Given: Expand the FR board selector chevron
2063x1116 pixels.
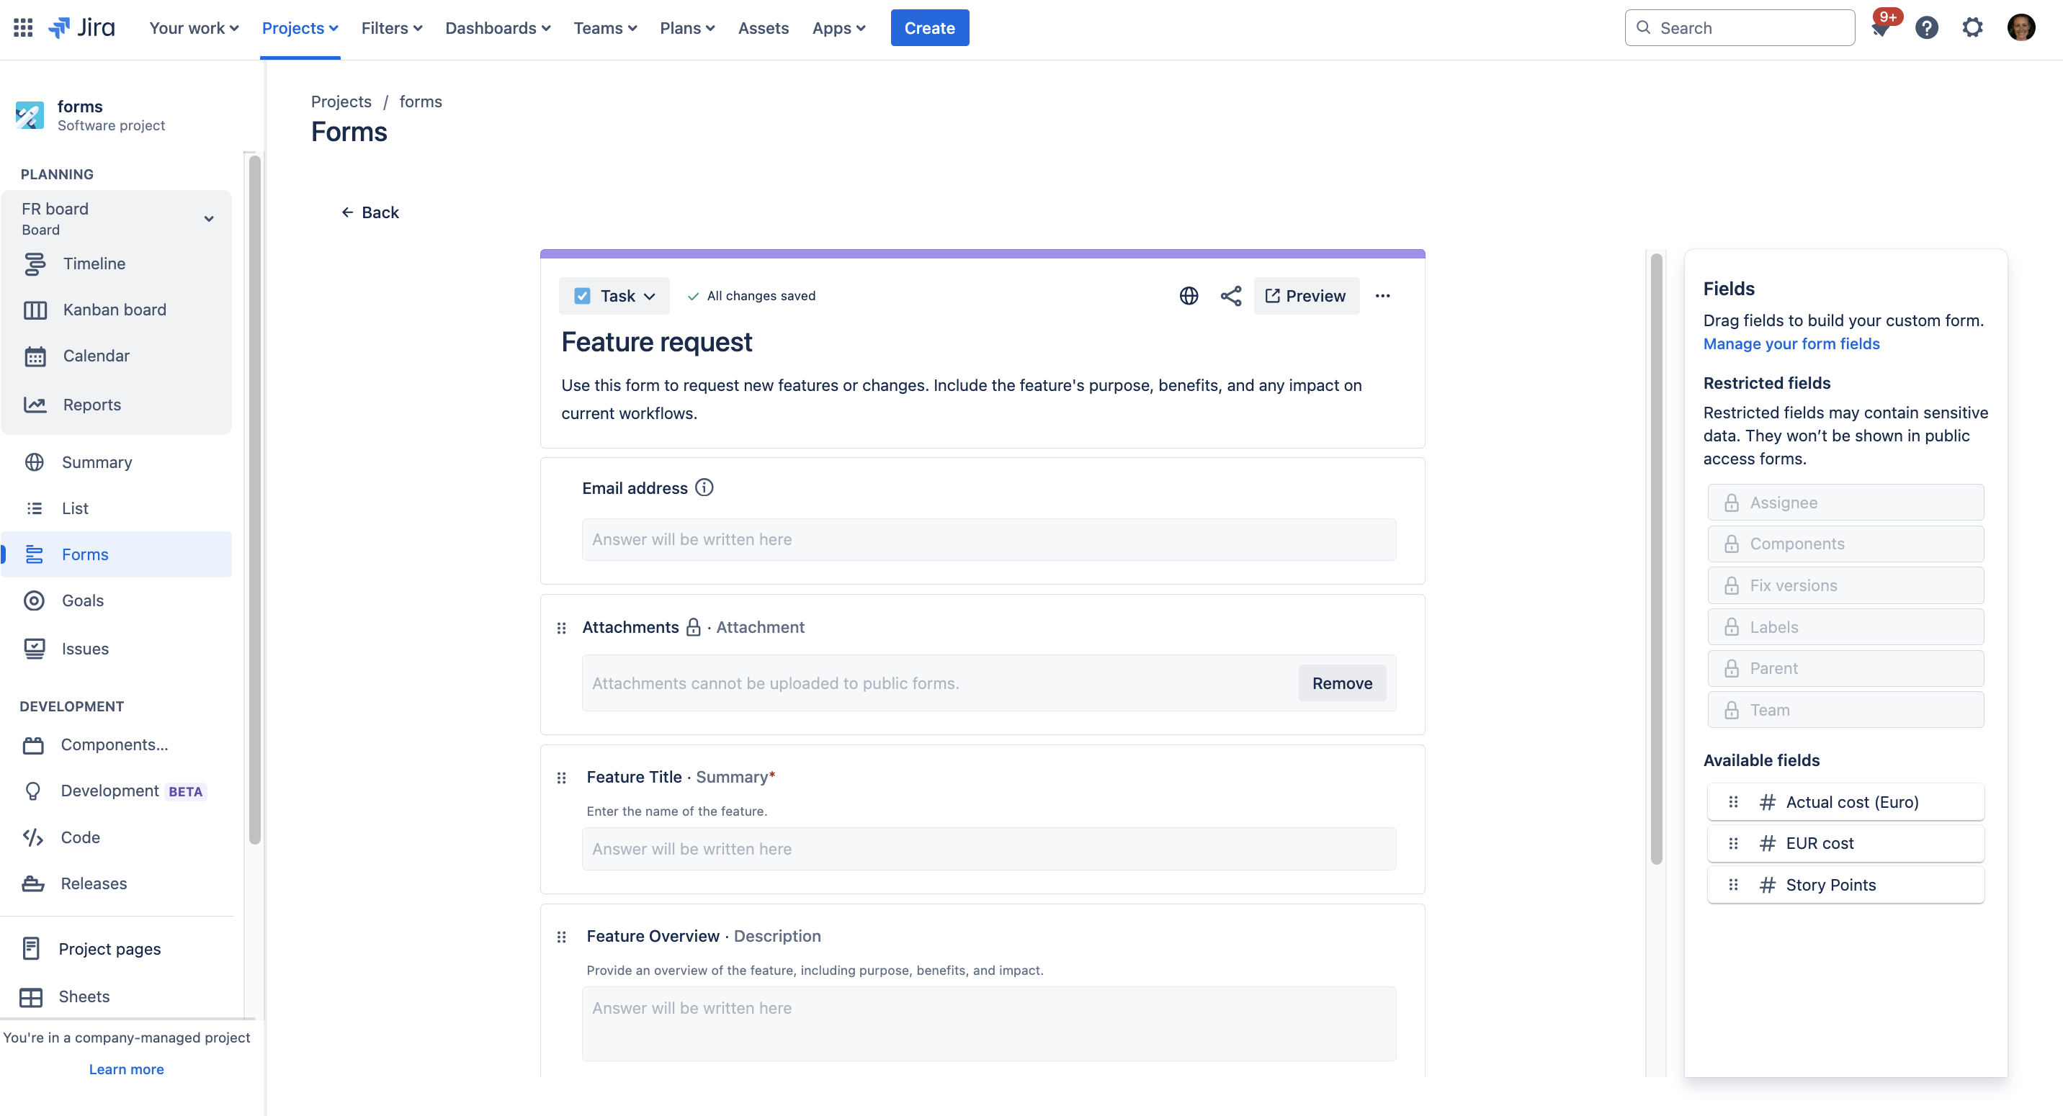Looking at the screenshot, I should point(209,219).
